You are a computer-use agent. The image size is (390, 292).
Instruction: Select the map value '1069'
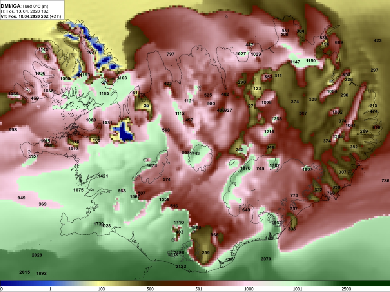click(x=13, y=94)
